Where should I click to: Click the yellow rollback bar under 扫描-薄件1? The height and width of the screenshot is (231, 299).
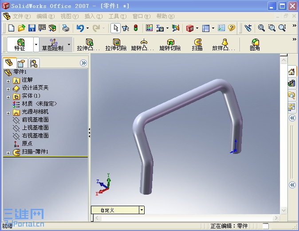pyautogui.click(x=45, y=157)
